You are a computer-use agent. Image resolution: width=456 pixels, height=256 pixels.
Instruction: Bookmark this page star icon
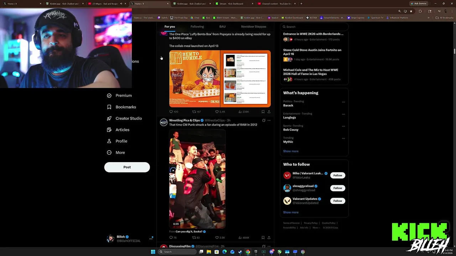411,11
